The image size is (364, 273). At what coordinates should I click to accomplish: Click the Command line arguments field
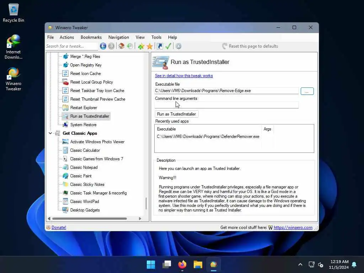pos(226,105)
